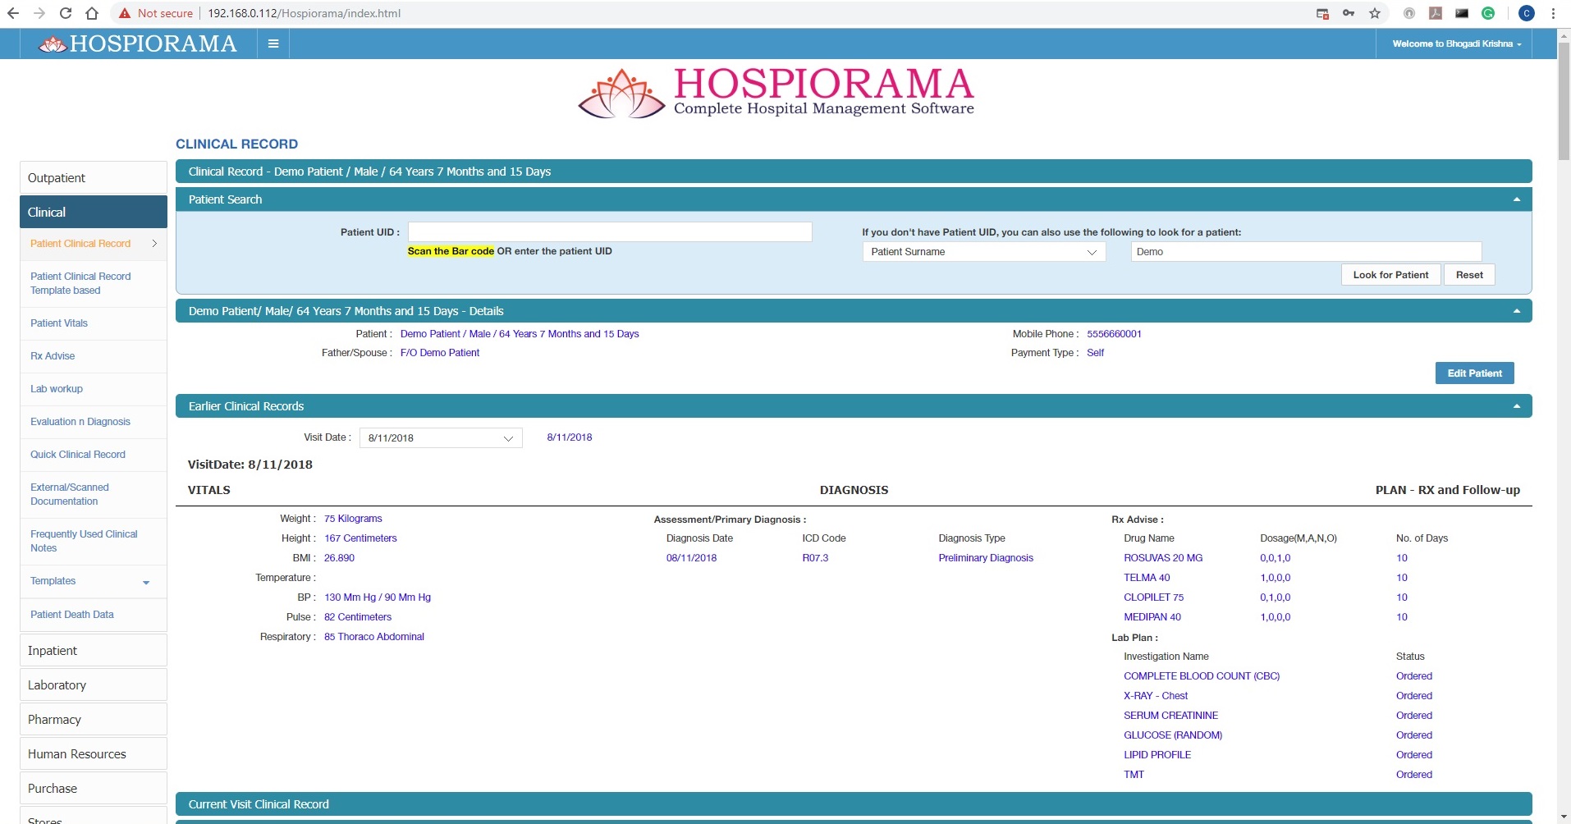Click the Hospiorama lotus logo in header
Image resolution: width=1571 pixels, height=824 pixels.
(x=53, y=44)
